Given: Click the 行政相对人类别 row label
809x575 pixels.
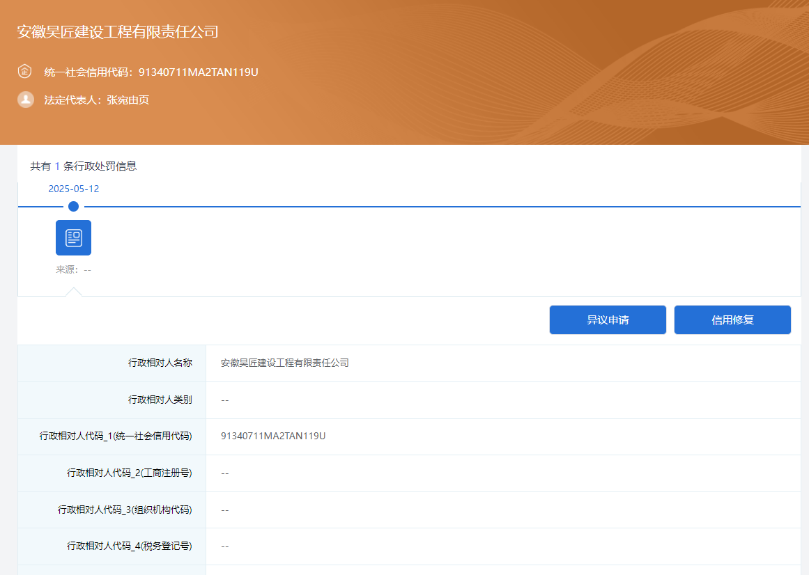Looking at the screenshot, I should click(x=160, y=400).
